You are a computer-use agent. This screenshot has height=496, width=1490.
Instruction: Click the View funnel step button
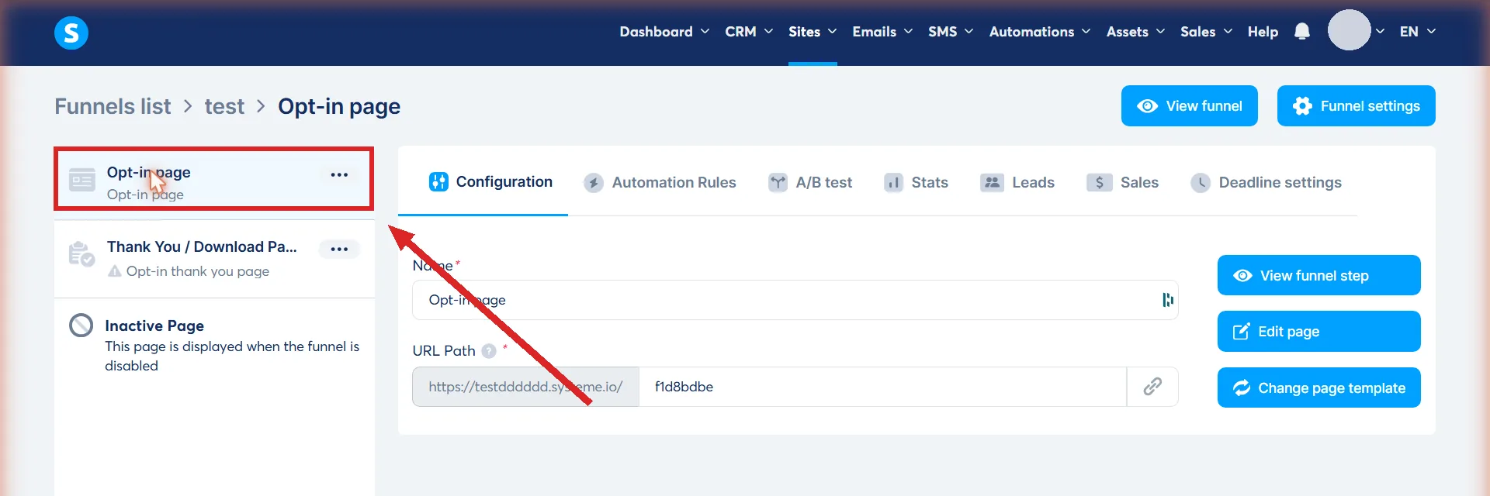click(x=1318, y=275)
